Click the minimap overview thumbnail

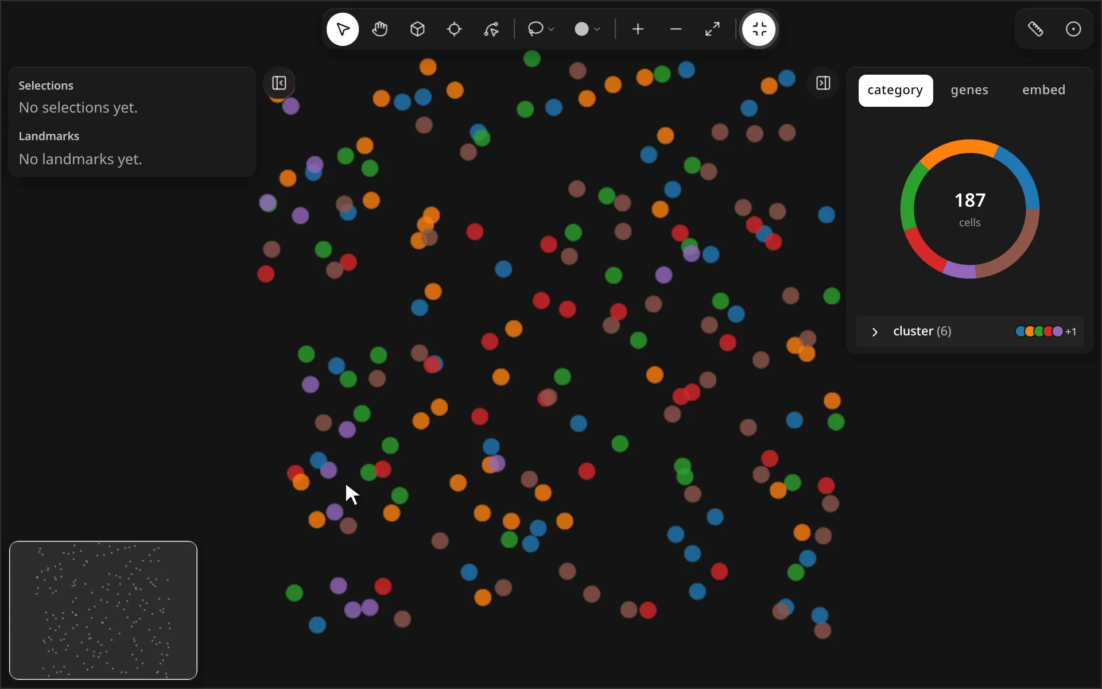[103, 610]
